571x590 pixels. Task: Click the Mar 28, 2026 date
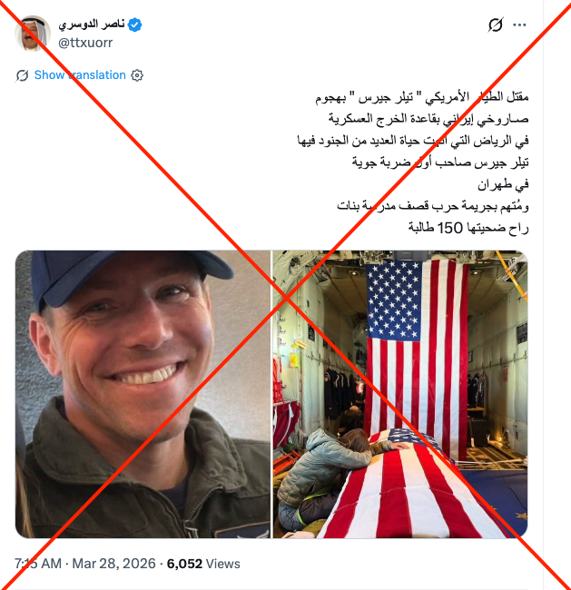coord(113,564)
